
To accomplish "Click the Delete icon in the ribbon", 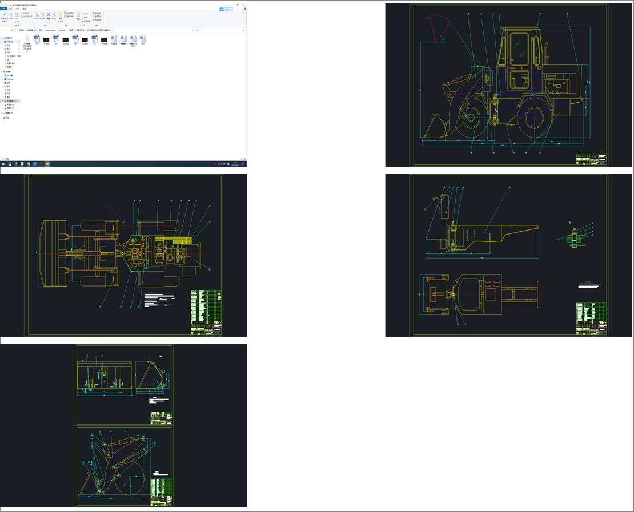I will click(49, 15).
